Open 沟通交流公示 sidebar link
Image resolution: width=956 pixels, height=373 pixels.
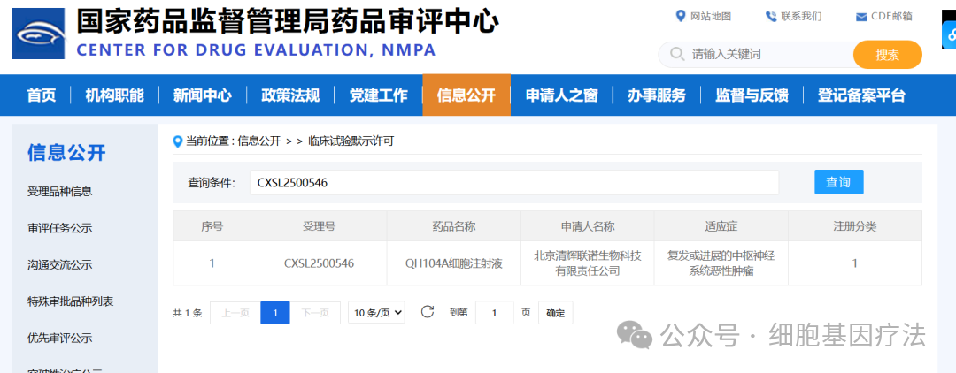click(x=60, y=264)
